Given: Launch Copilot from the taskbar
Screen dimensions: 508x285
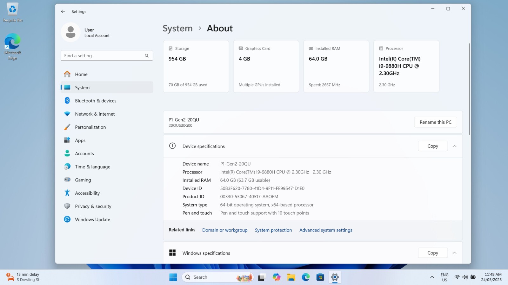Looking at the screenshot, I should click(x=277, y=277).
